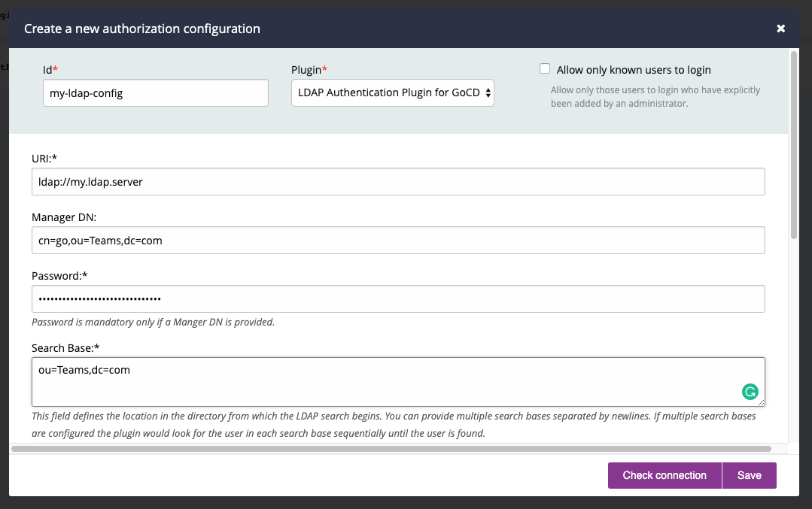Screen dimensions: 812x509
Task: Click the 'Plugin' label
Action: click(x=309, y=70)
